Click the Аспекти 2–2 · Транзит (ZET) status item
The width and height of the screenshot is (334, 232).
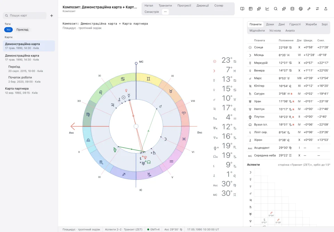click(124, 230)
